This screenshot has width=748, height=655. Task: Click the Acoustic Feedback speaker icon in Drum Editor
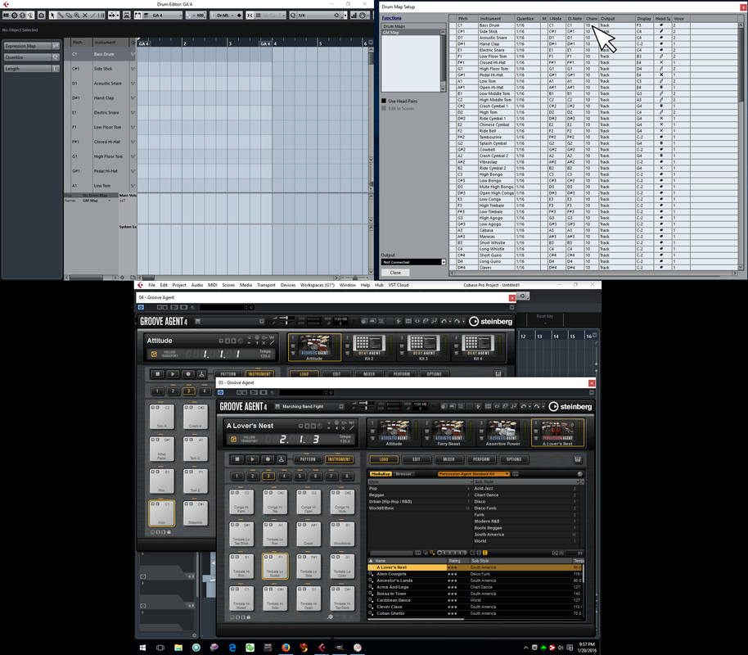(x=30, y=16)
